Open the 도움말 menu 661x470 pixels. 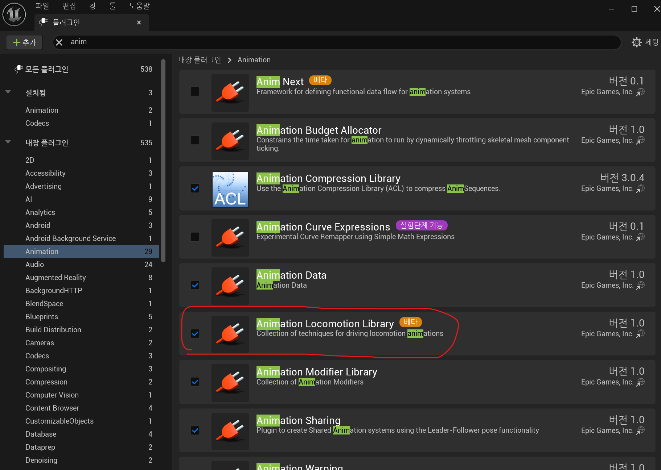(139, 6)
